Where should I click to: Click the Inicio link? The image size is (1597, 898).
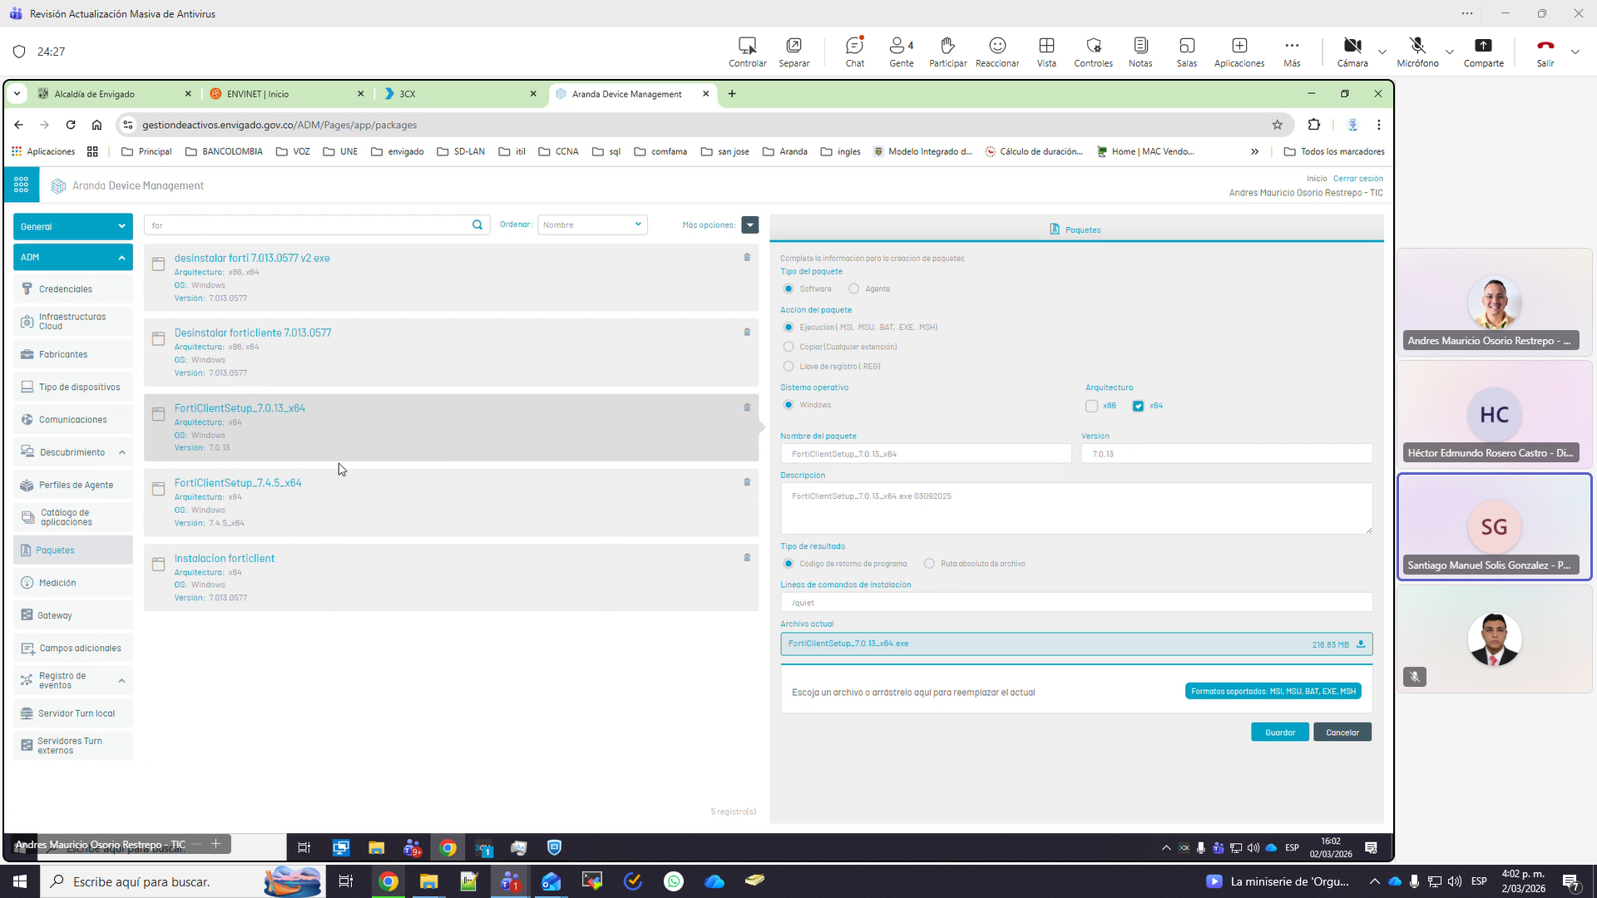click(x=1317, y=179)
